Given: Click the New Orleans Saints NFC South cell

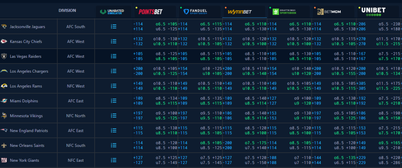Looking at the screenshot, I should (x=76, y=146).
